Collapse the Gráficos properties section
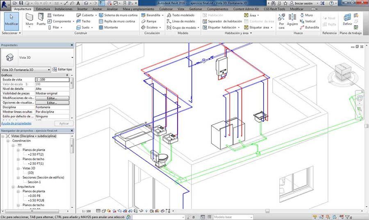This screenshot has width=369, height=220. click(67, 75)
